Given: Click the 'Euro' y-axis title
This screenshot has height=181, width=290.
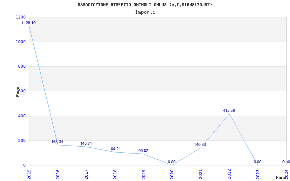Looking at the screenshot, I should [18, 92].
